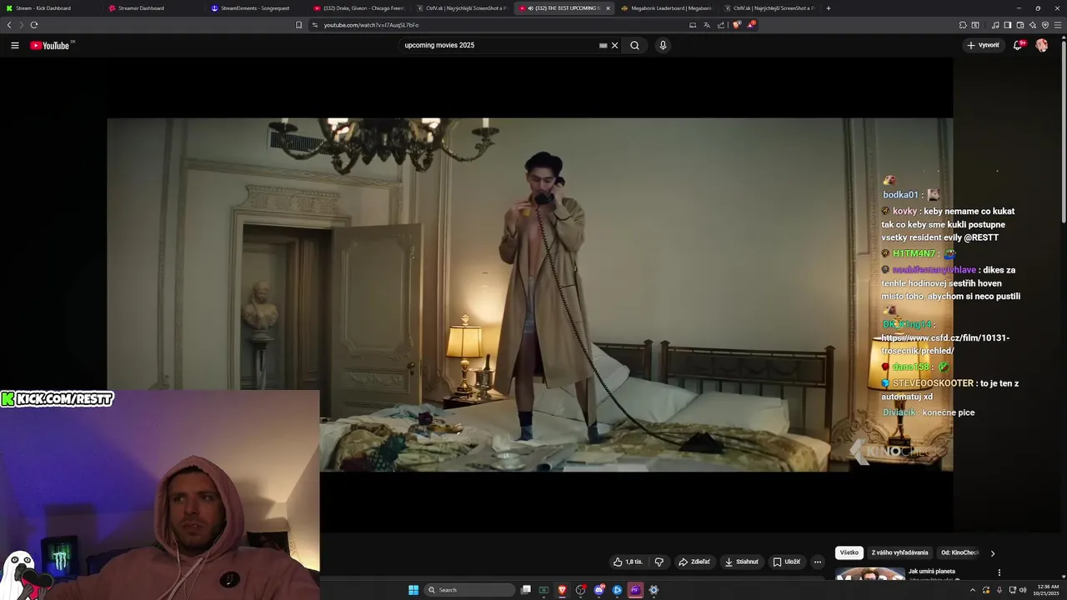Select the Všetko filter chip
The width and height of the screenshot is (1067, 600).
click(849, 552)
